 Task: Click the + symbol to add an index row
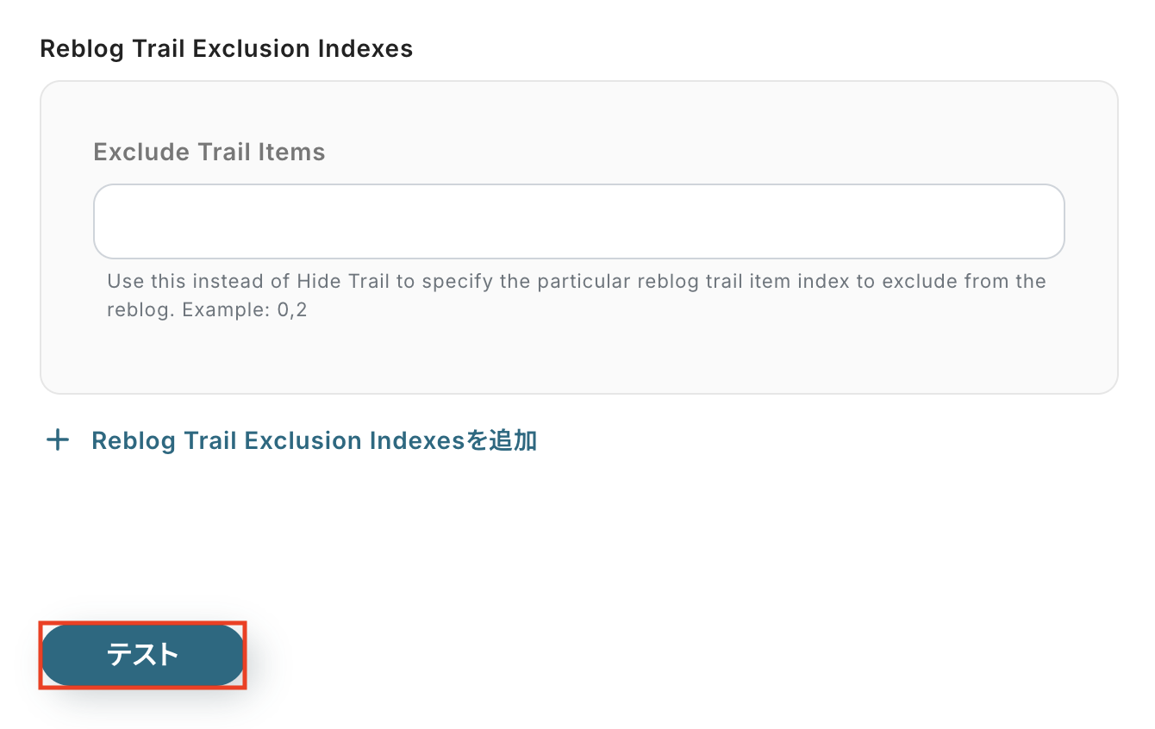point(58,441)
